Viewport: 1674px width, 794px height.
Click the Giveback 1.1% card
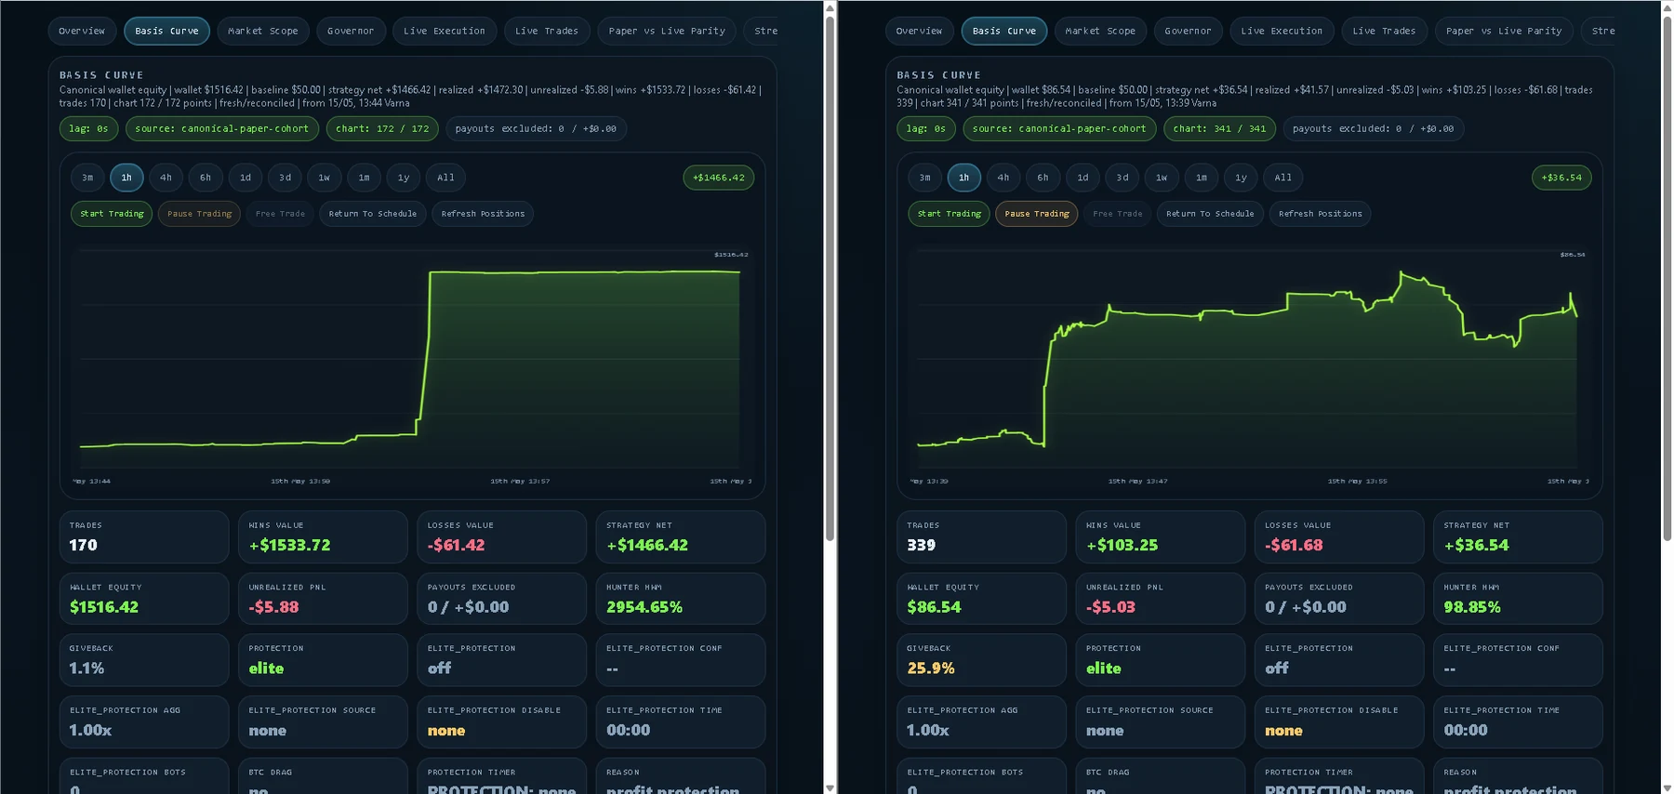[x=144, y=660]
